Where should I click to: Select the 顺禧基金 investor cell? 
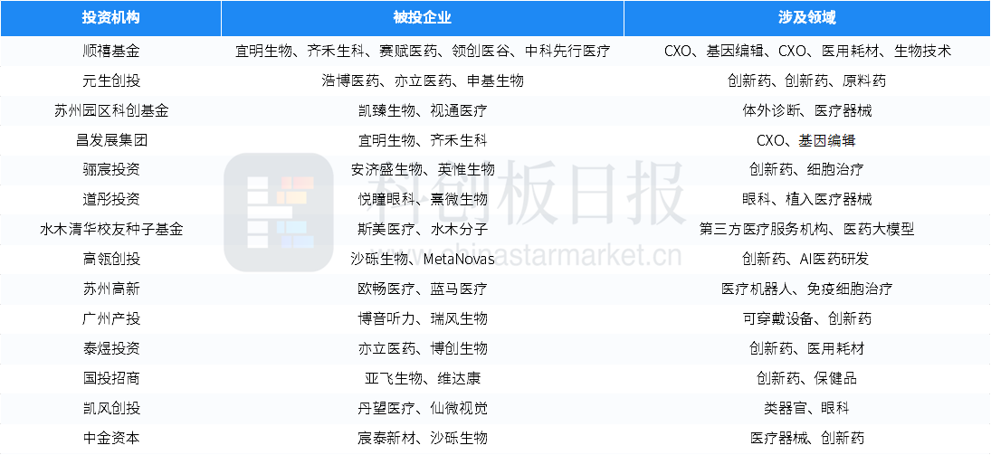[110, 52]
